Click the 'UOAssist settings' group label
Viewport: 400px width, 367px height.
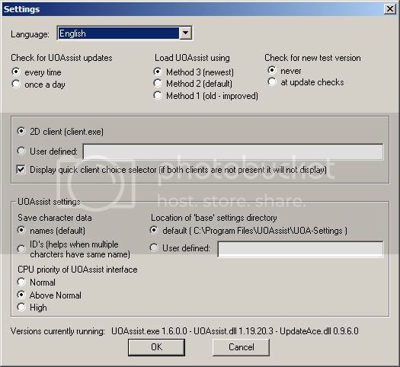tap(49, 202)
